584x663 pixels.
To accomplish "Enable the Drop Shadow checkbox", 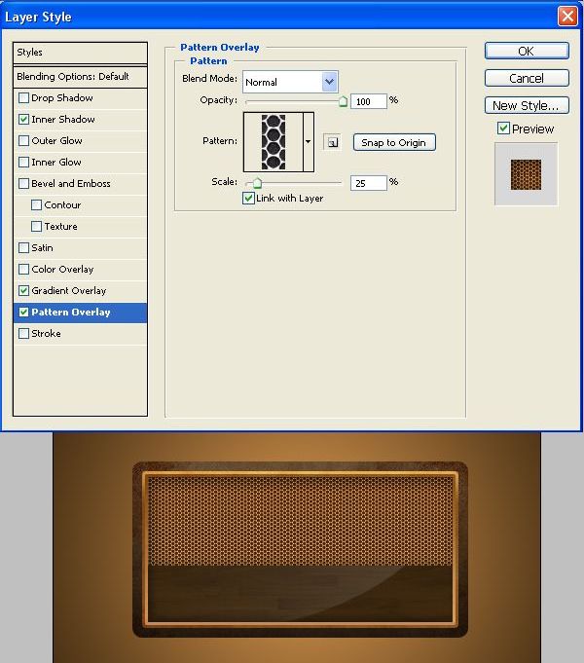I will [24, 98].
